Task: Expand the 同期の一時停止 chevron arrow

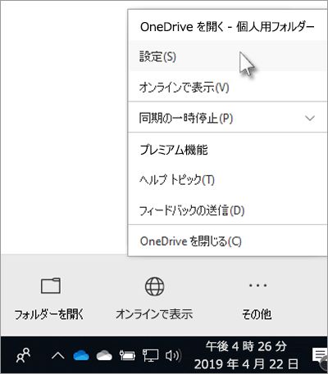Action: (x=310, y=118)
